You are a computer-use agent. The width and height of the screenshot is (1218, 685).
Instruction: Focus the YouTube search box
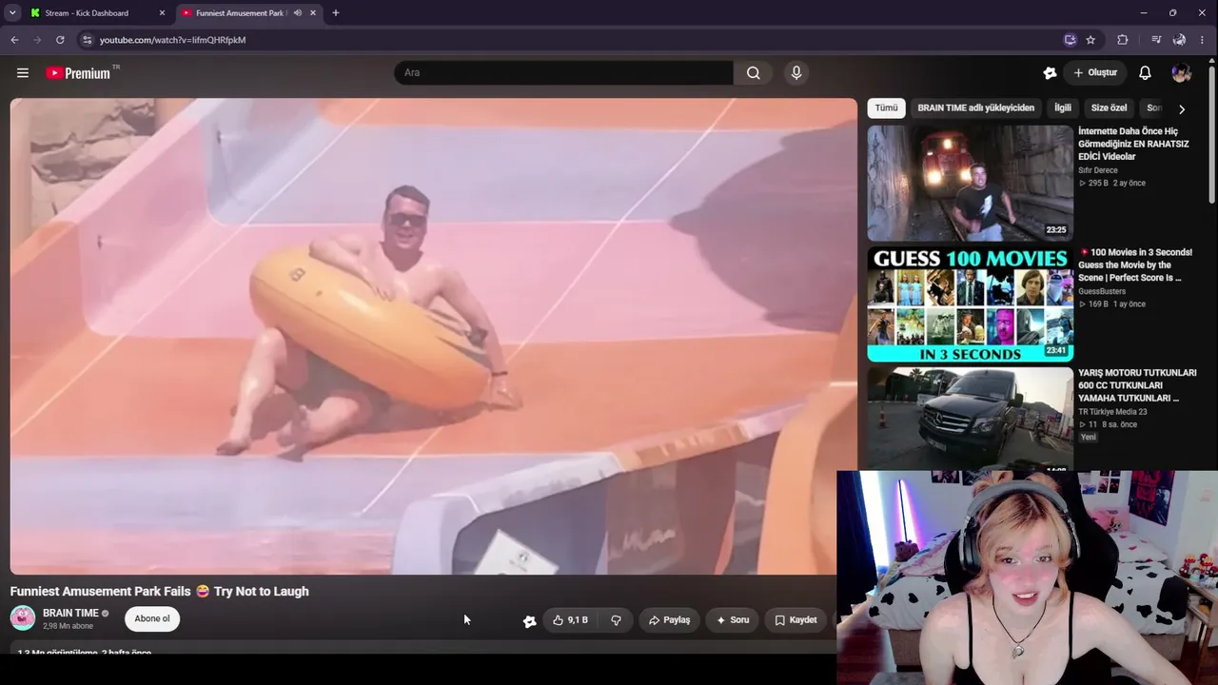[x=563, y=73]
